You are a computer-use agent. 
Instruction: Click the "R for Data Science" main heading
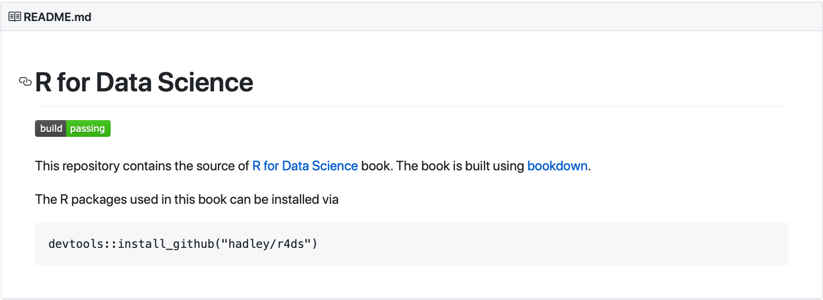click(x=144, y=82)
